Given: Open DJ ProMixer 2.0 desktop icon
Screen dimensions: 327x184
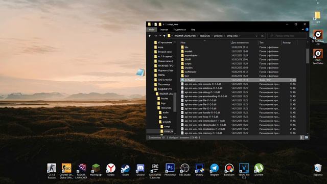Looking at the screenshot, I should pyautogui.click(x=318, y=37).
